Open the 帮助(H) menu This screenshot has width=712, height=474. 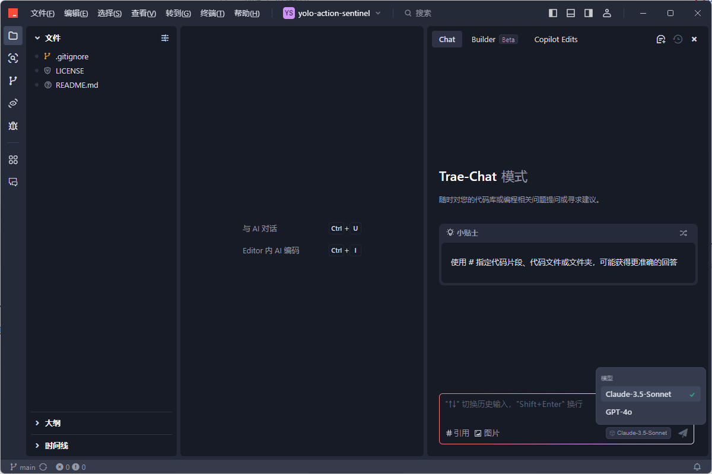click(247, 13)
